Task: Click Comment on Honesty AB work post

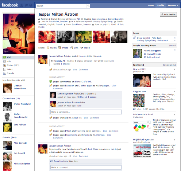Action: tap(84, 70)
